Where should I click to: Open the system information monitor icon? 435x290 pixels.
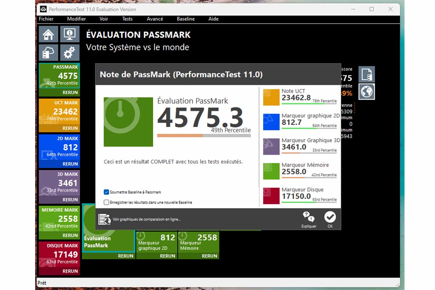(70, 34)
